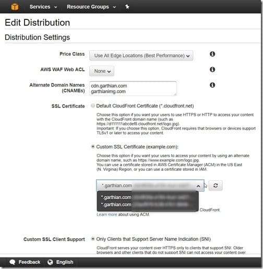
Task: Click the Custom SSL Client Support label
Action: point(54,239)
